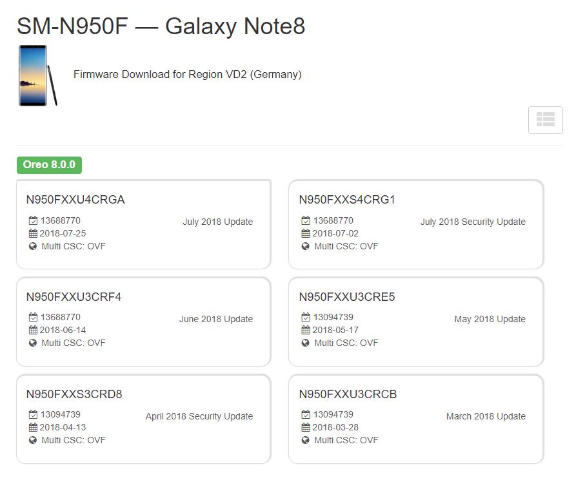Click the globe icon in N950FXXS3CRD8 card

point(34,440)
